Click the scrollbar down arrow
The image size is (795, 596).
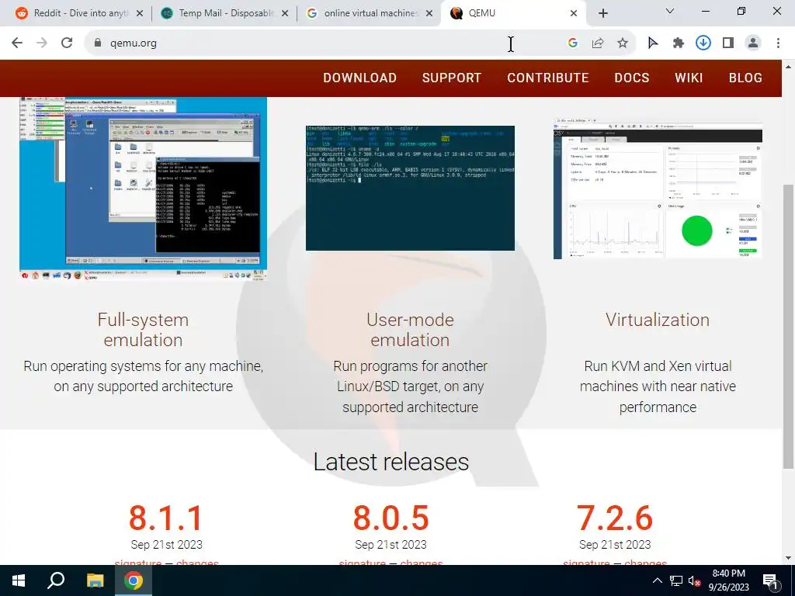[789, 559]
